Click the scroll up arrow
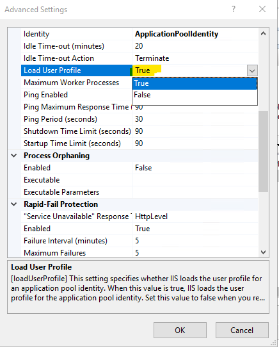The image size is (279, 351). [x=264, y=34]
